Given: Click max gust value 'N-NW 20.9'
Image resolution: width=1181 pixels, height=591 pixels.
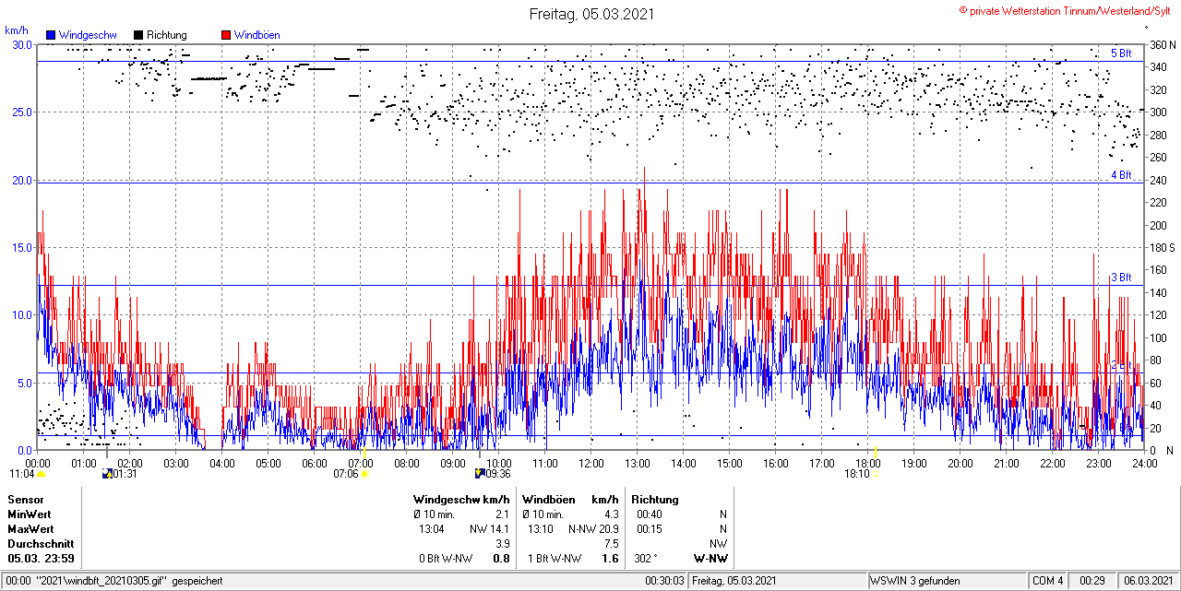Looking at the screenshot, I should 593,529.
